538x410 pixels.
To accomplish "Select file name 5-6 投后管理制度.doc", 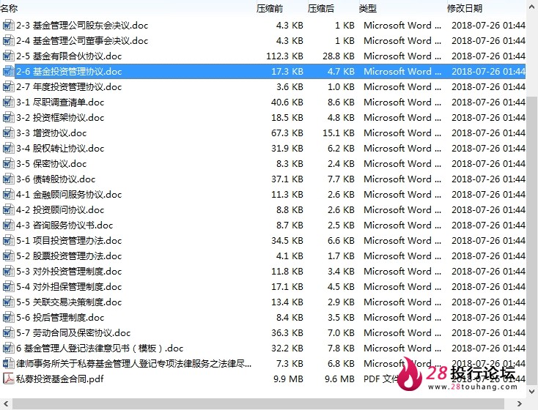I will [x=60, y=318].
